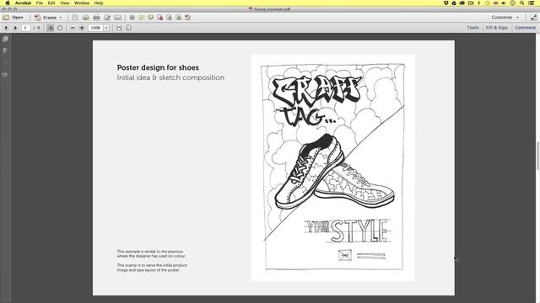The image size is (540, 303).
Task: Click the fit one full page icon
Action: [x=129, y=28]
